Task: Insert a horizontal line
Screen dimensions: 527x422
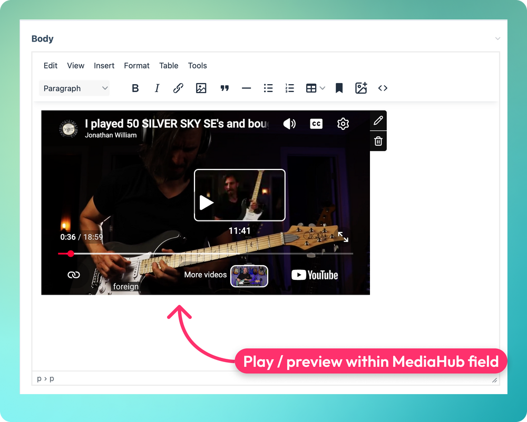Action: click(x=246, y=88)
